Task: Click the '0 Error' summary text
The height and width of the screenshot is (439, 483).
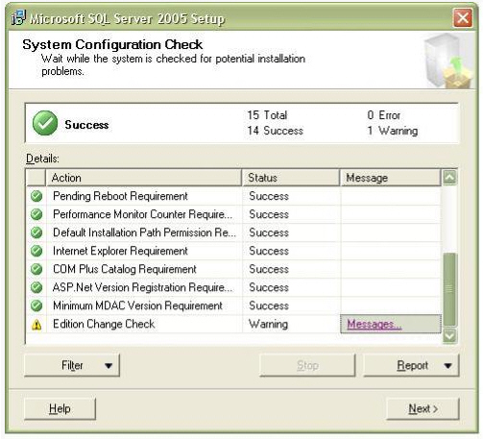Action: (x=384, y=115)
